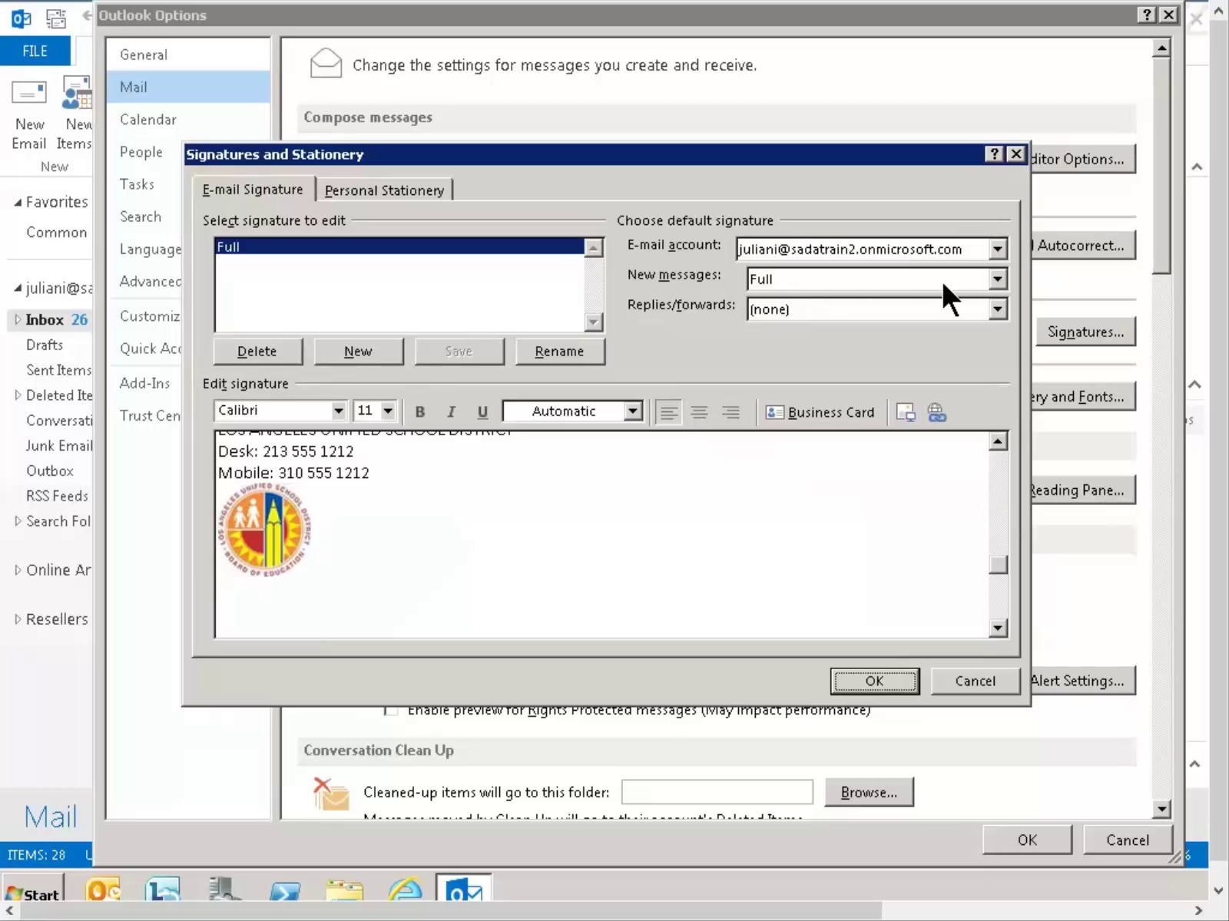Toggle underline formatting
1229x921 pixels.
[482, 411]
